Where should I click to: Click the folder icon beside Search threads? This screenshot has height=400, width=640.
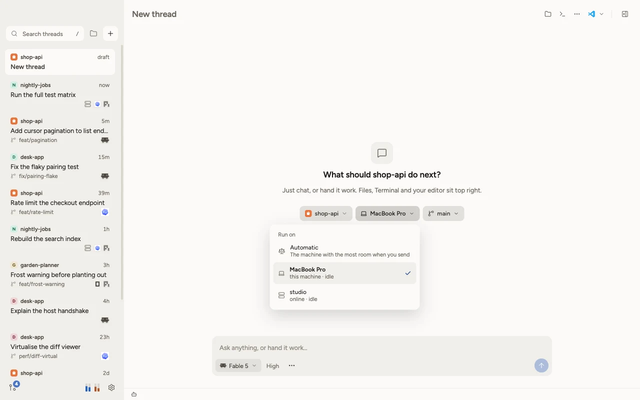coord(93,33)
